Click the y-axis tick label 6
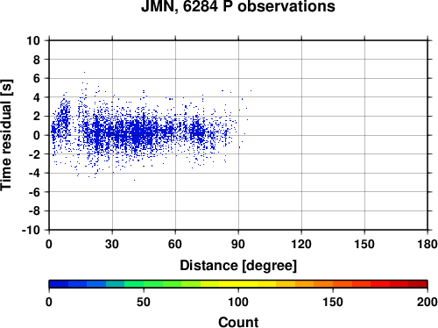438x328 pixels. [x=37, y=78]
